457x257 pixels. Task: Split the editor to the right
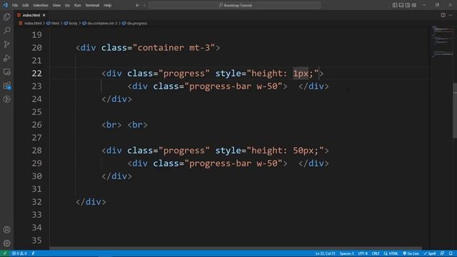443,15
